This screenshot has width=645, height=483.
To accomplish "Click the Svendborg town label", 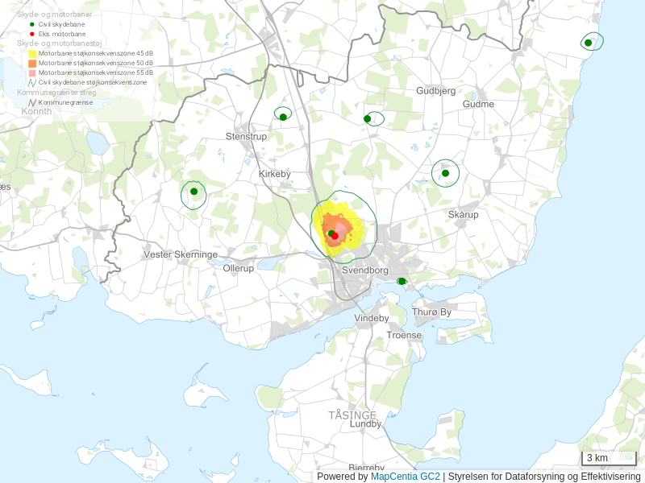I will point(364,270).
